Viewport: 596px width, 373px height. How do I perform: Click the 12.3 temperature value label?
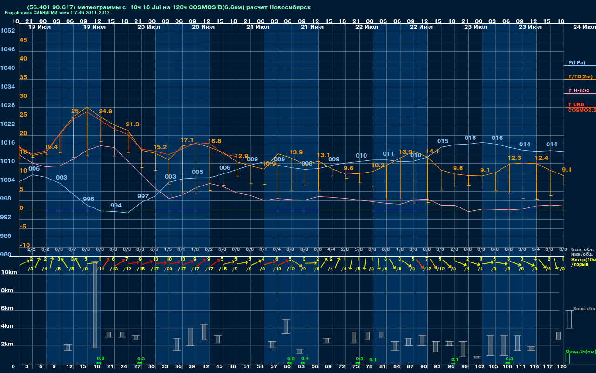(x=515, y=158)
